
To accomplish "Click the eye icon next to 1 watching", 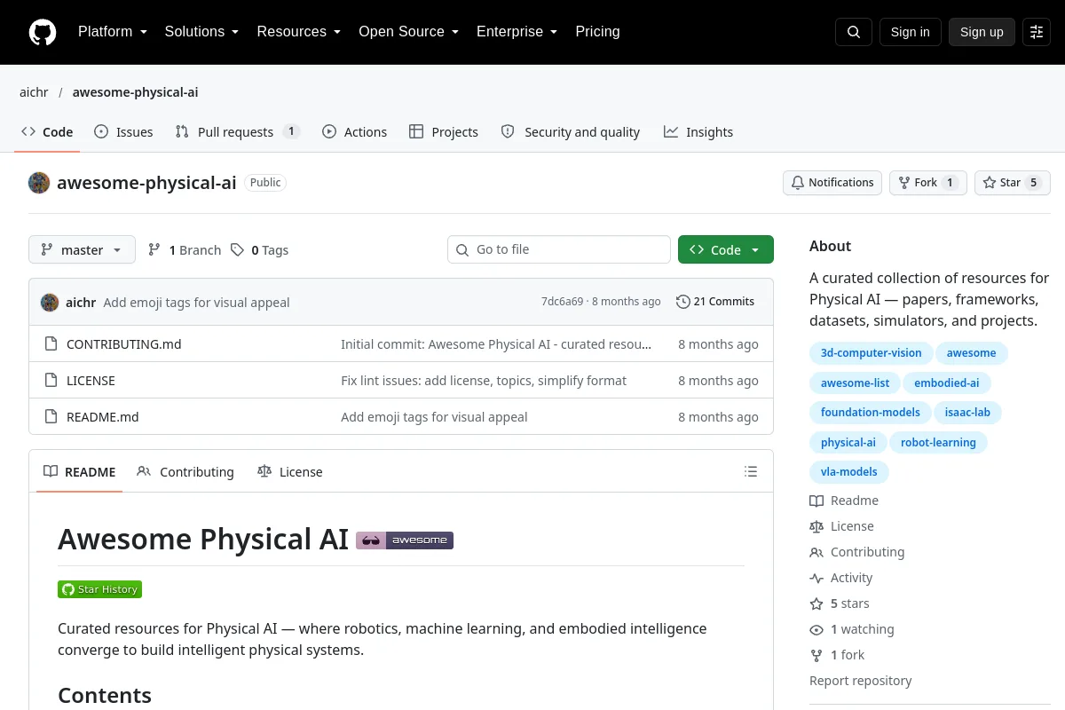I will coord(816,630).
